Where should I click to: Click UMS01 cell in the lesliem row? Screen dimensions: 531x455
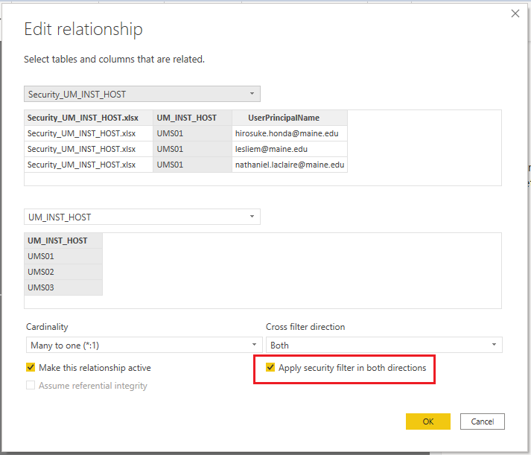tap(192, 149)
